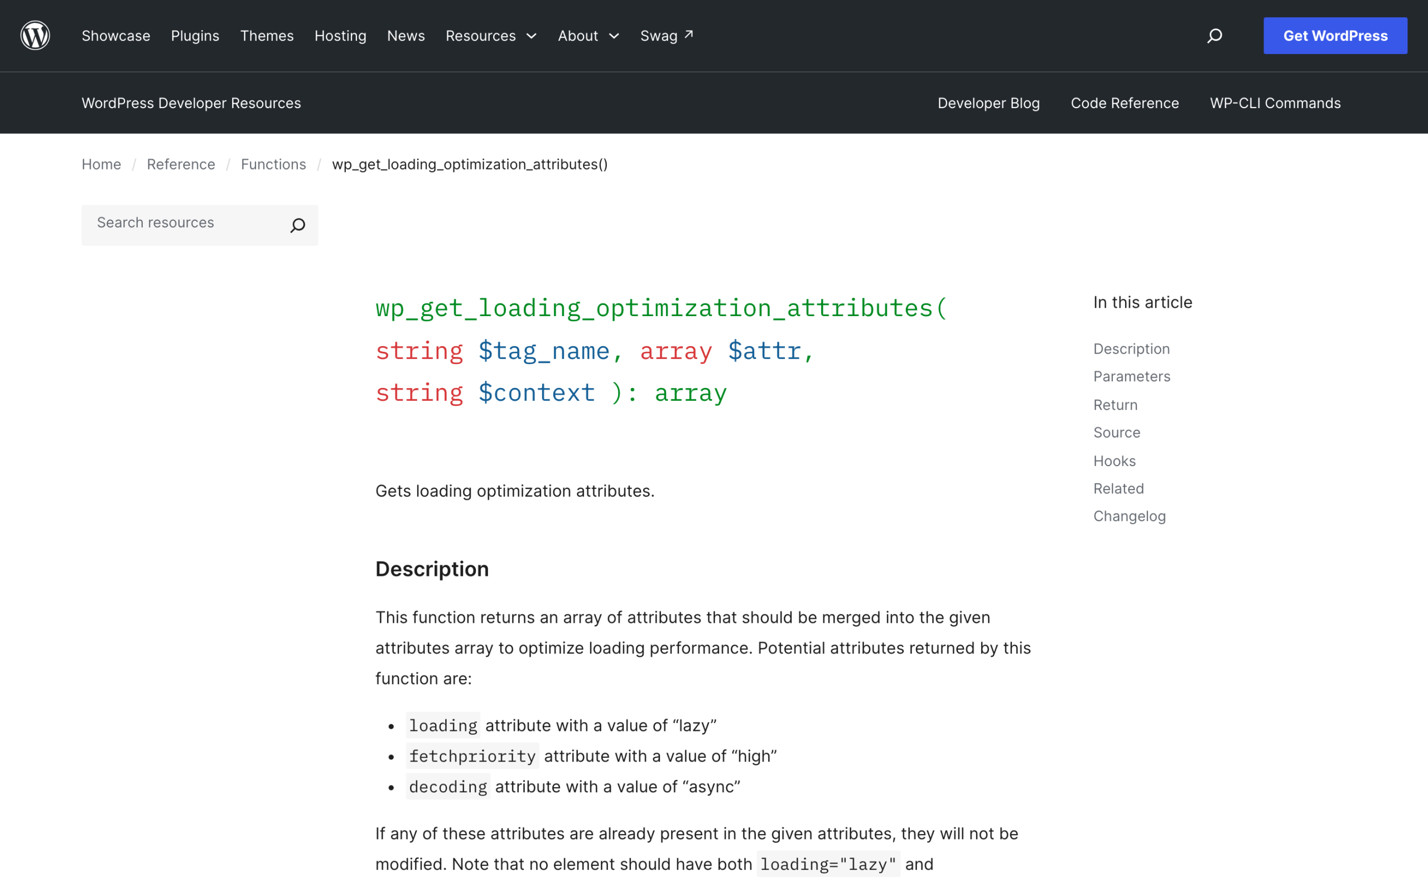This screenshot has width=1428, height=877.
Task: Open the Showcase menu item
Action: click(x=116, y=36)
